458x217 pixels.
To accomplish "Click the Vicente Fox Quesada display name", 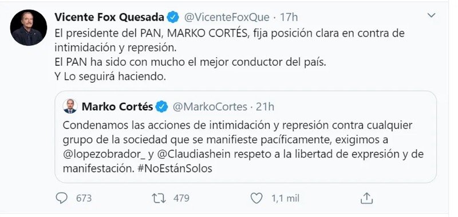I will point(109,18).
